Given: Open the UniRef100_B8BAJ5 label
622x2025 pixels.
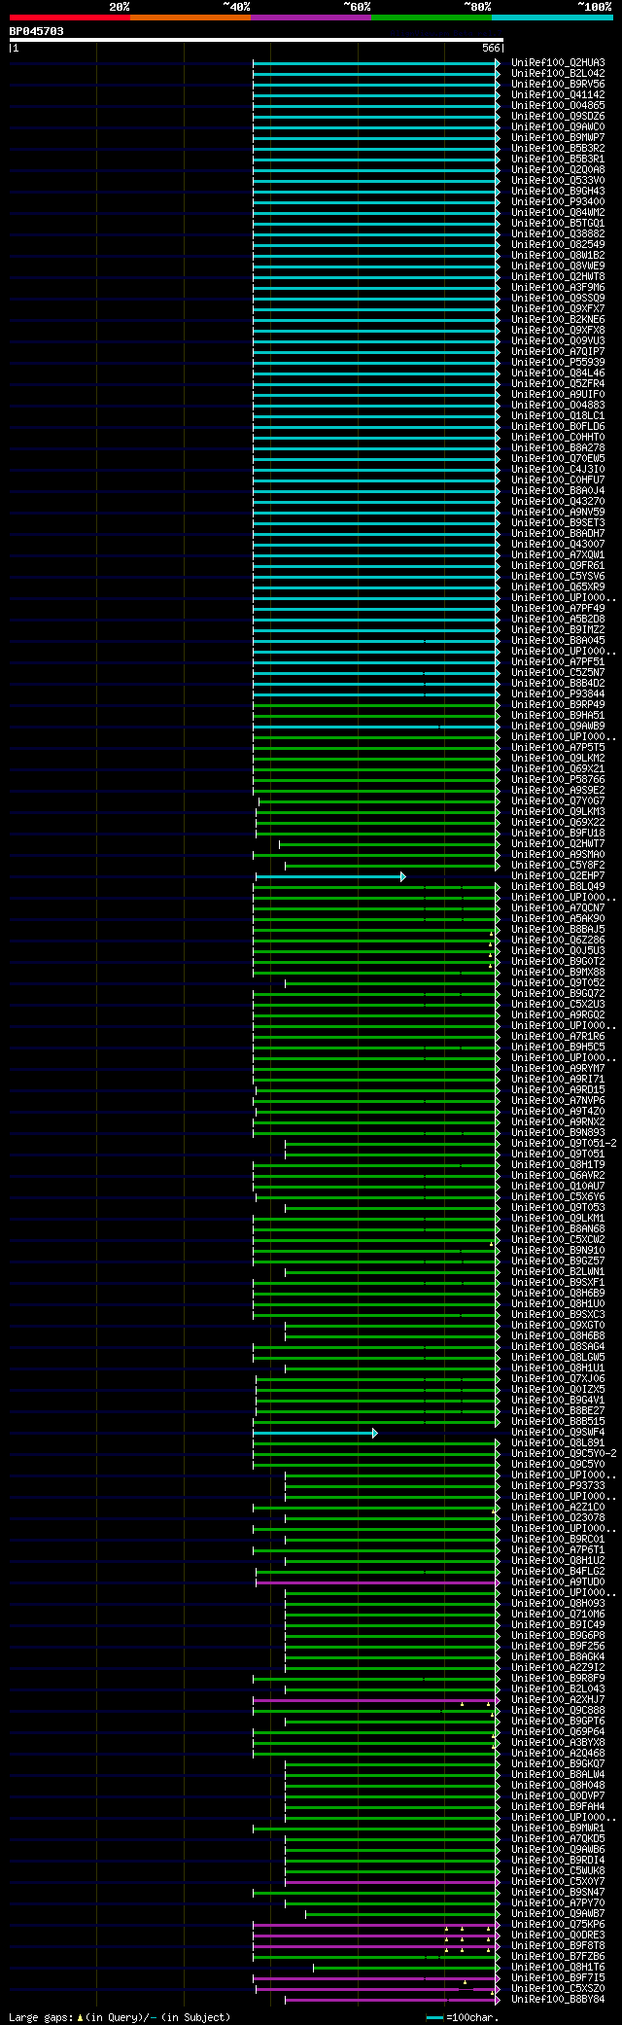Looking at the screenshot, I should coord(558,929).
